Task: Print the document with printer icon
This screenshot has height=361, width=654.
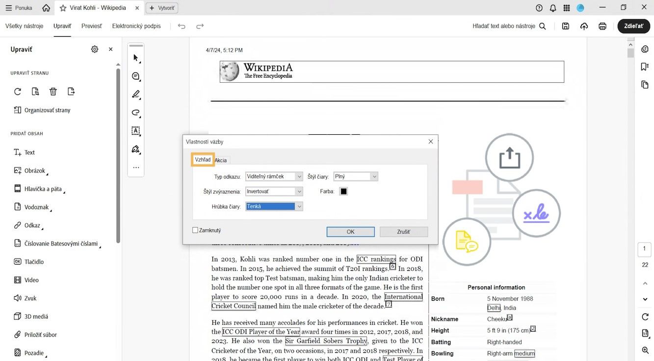Action: tap(602, 26)
